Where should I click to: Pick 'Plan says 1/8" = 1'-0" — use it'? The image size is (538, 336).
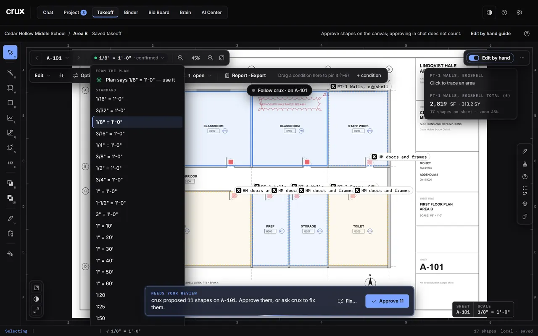[x=137, y=80]
